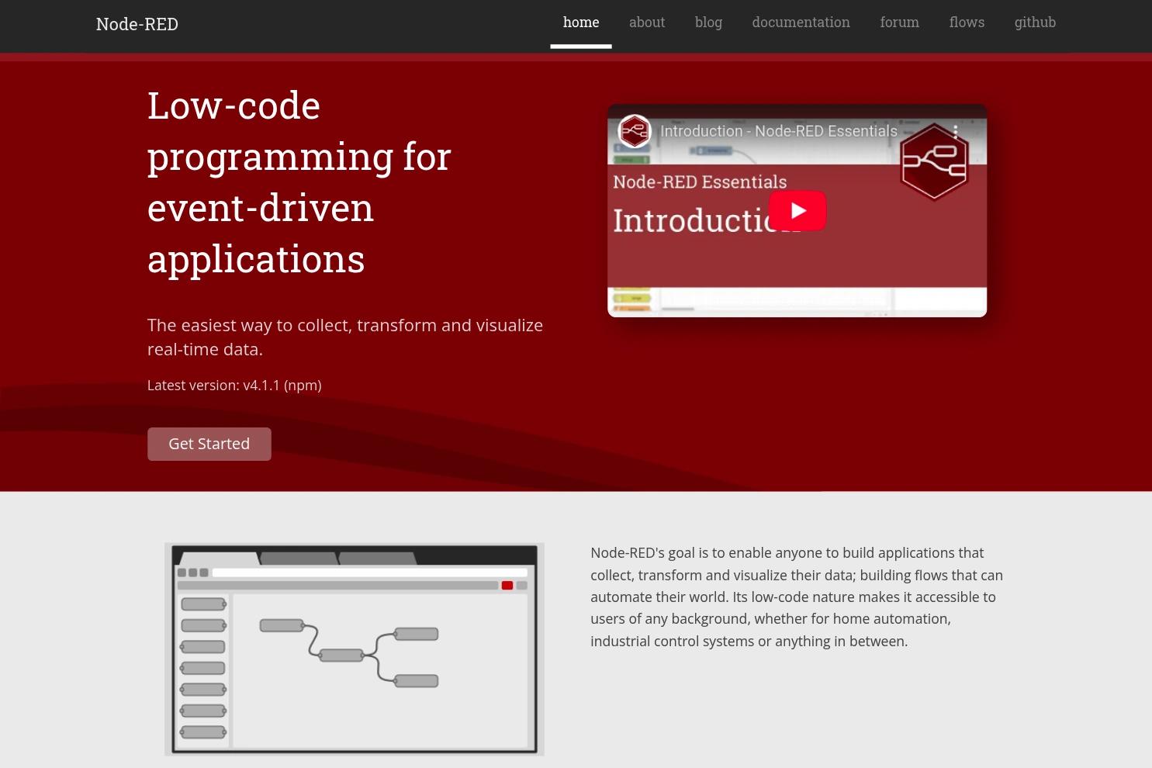Click the Node-RED's goal paragraph

[797, 597]
